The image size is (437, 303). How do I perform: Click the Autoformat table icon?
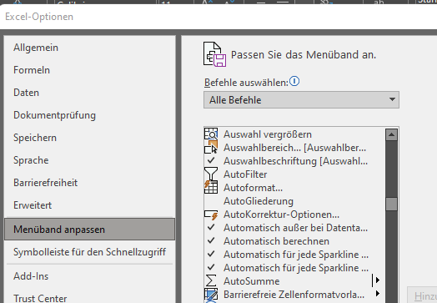[x=211, y=187]
